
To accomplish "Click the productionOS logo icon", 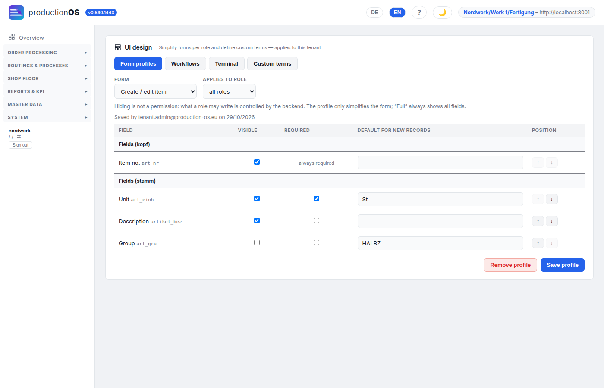I will (16, 13).
